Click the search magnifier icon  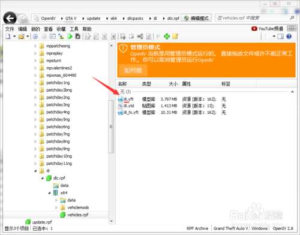point(292,18)
